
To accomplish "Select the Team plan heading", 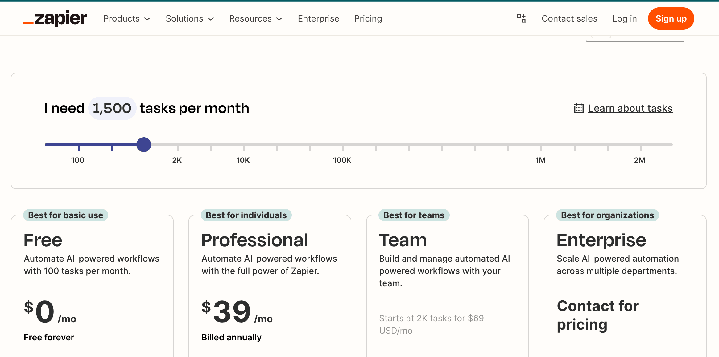I will [403, 240].
